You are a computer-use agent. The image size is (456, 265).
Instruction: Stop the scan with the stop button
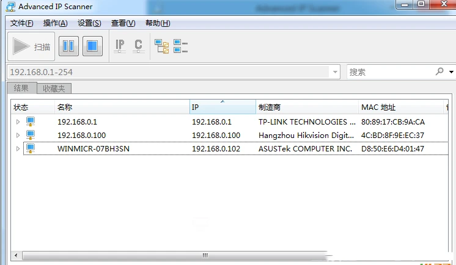[x=92, y=46]
